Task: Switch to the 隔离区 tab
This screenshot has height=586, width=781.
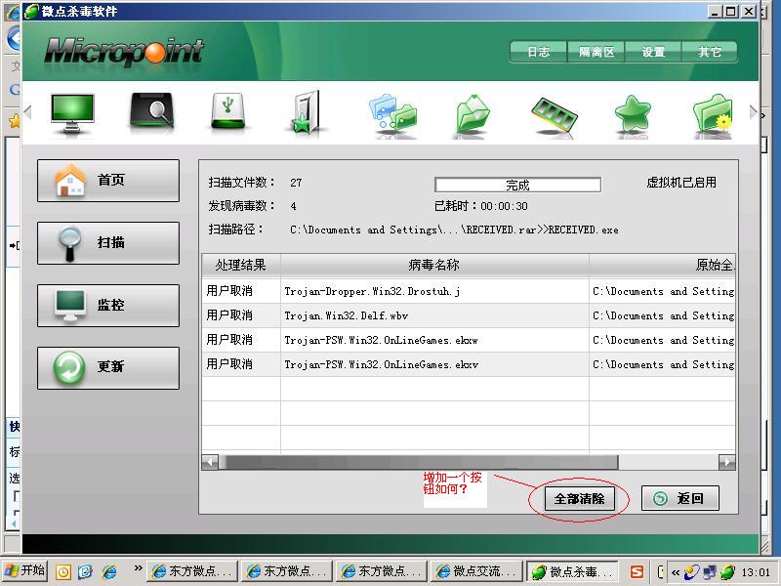Action: pos(596,52)
